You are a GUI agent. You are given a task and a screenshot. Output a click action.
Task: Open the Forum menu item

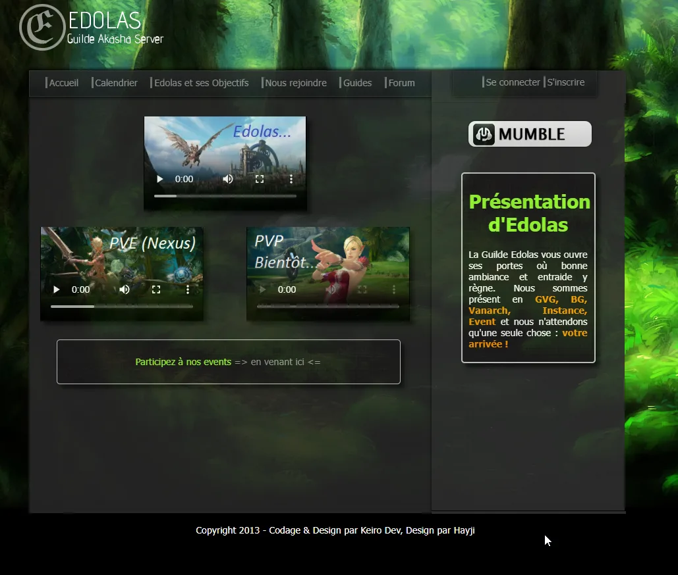point(402,82)
